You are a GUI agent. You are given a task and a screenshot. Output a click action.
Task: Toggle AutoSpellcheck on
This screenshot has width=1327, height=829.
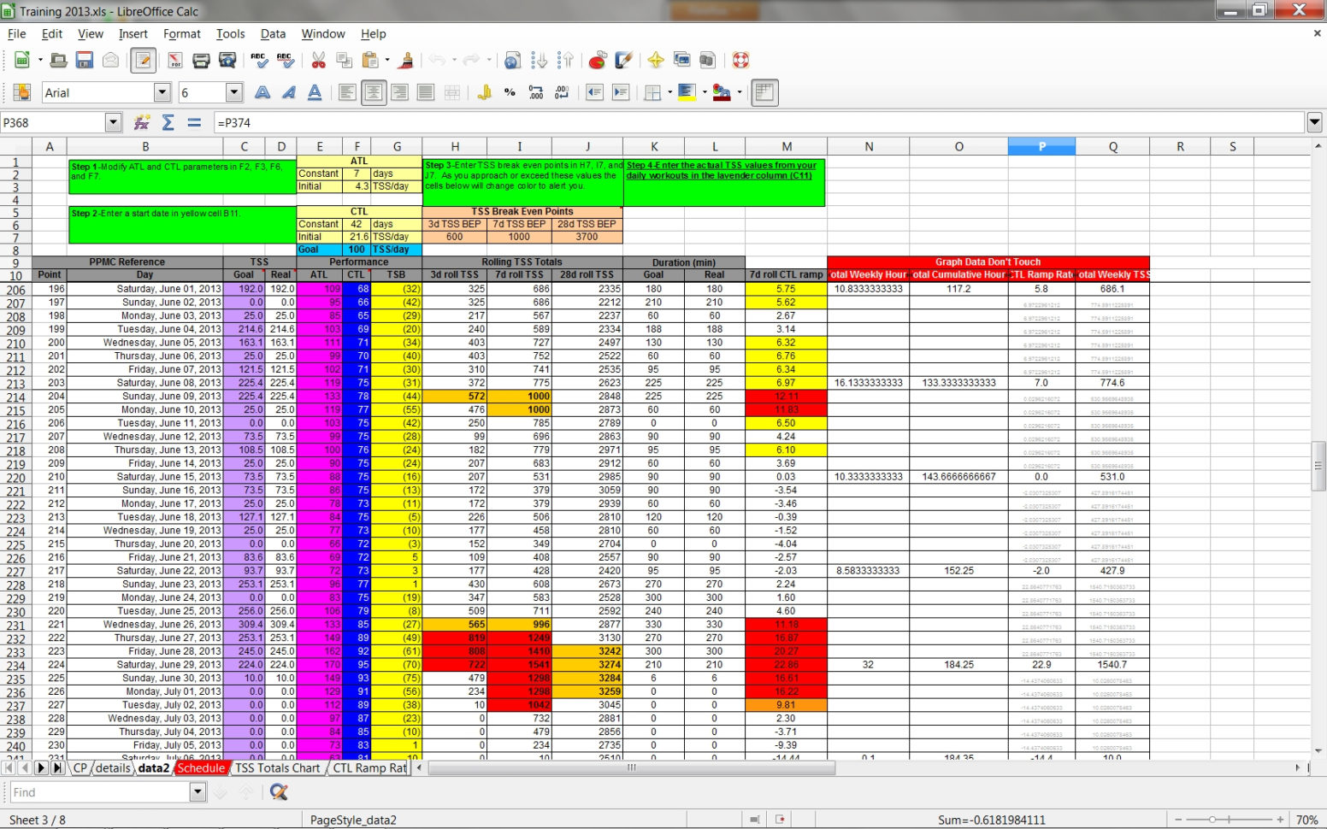286,60
